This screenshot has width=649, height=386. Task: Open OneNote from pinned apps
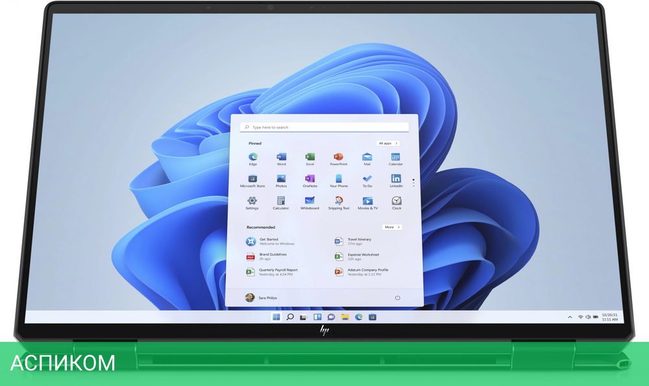pos(310,180)
